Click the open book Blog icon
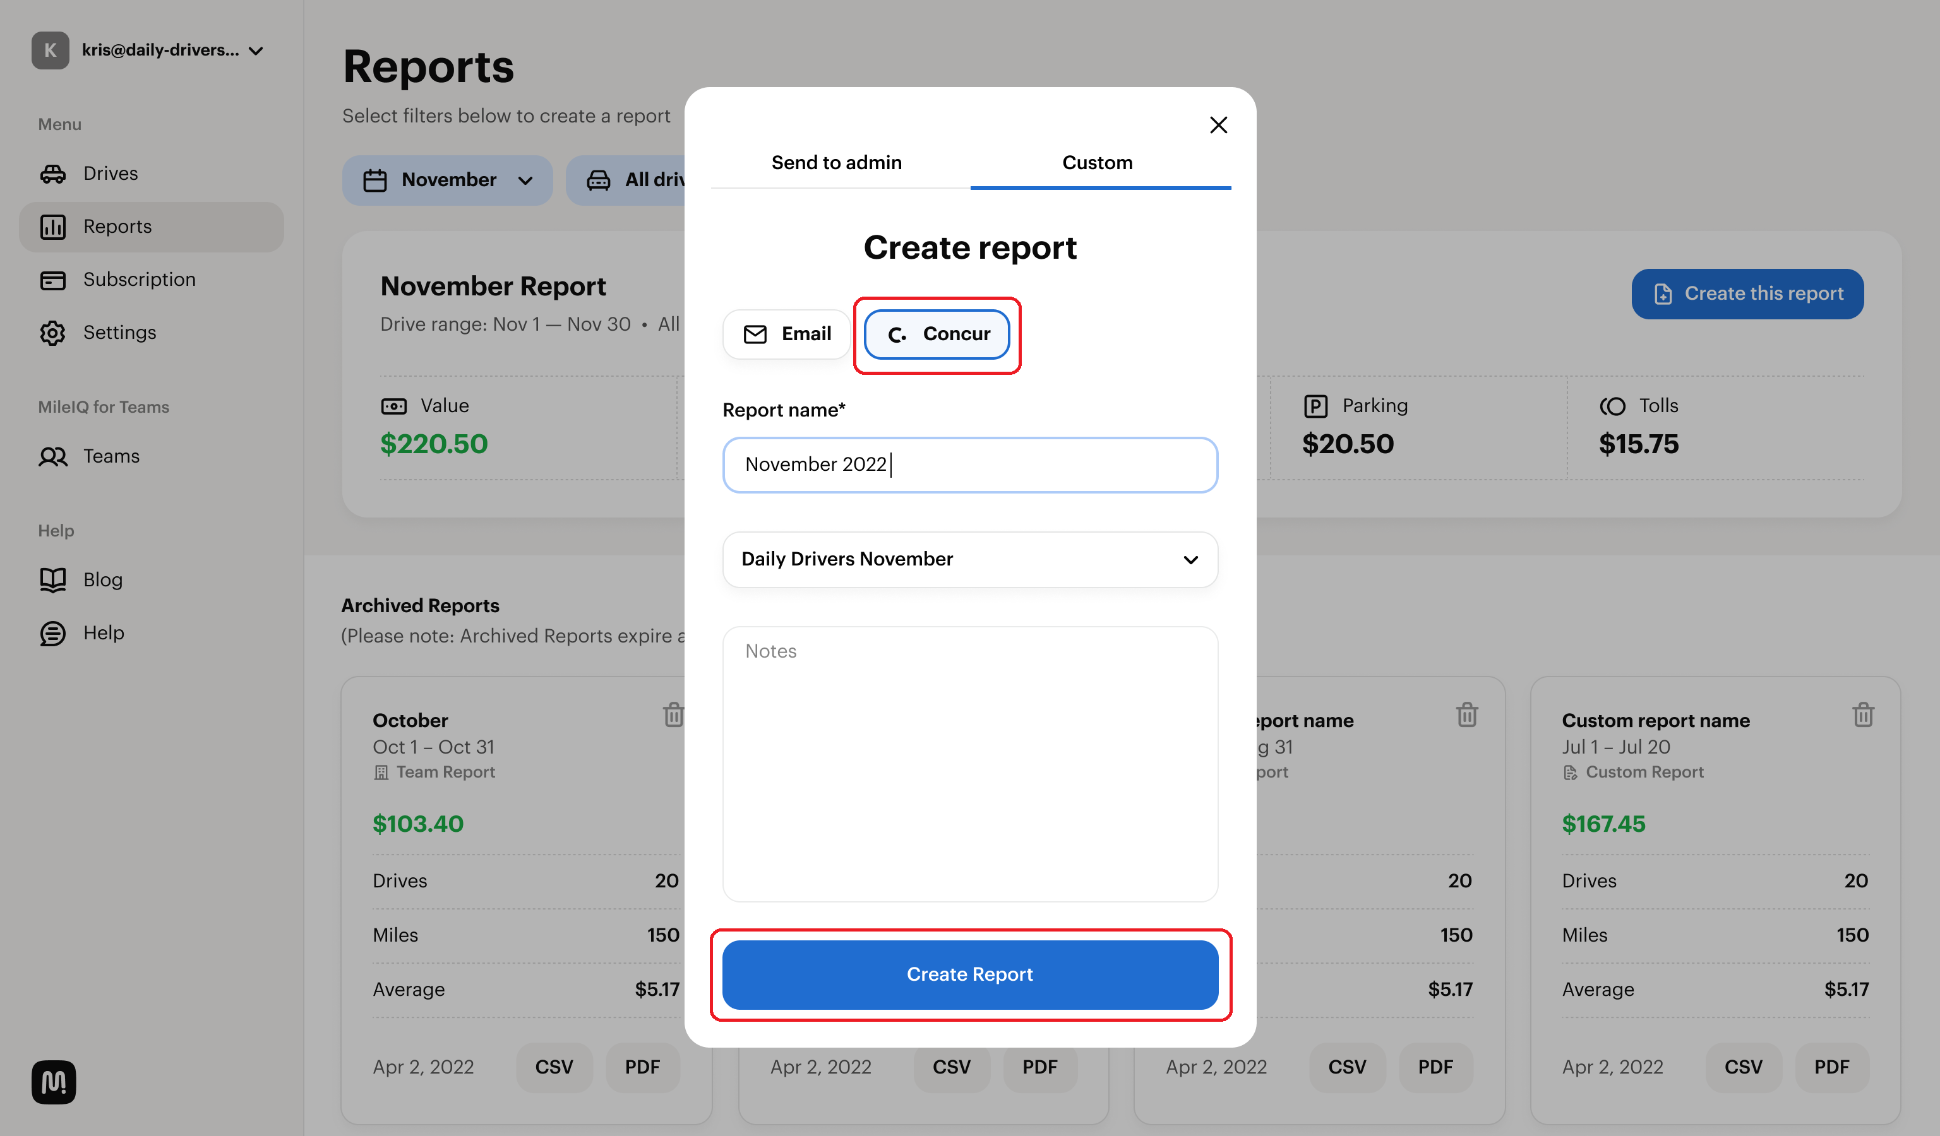The image size is (1940, 1136). click(53, 580)
